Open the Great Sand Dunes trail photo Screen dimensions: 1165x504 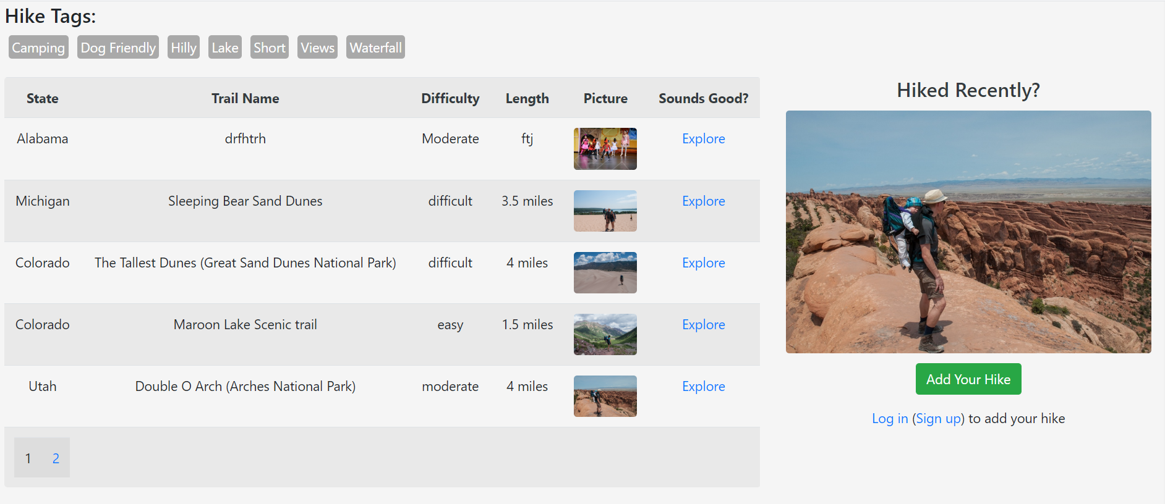605,272
